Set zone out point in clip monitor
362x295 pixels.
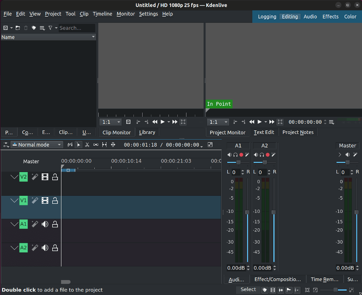147,122
